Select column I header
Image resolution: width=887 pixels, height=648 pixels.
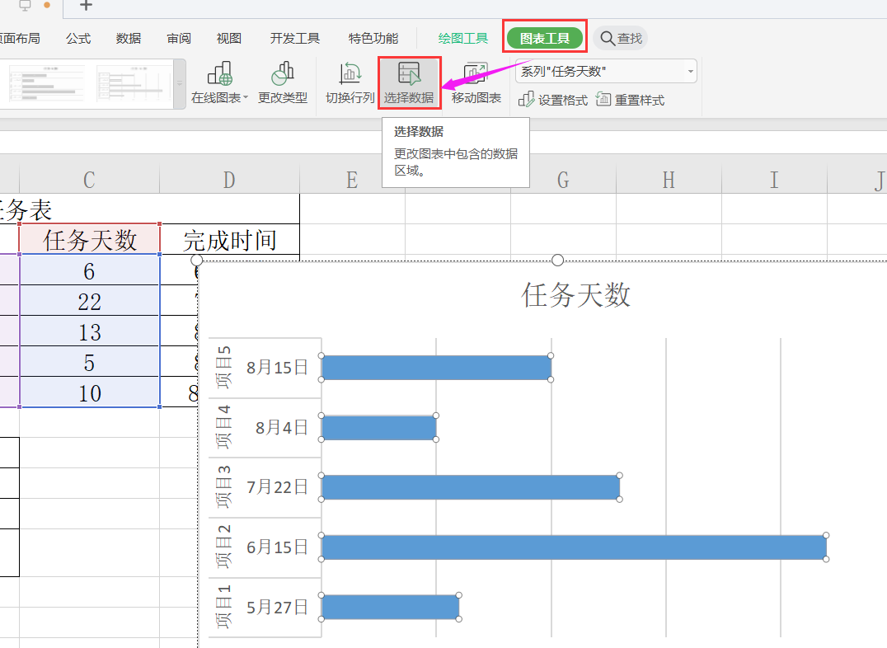click(x=774, y=180)
